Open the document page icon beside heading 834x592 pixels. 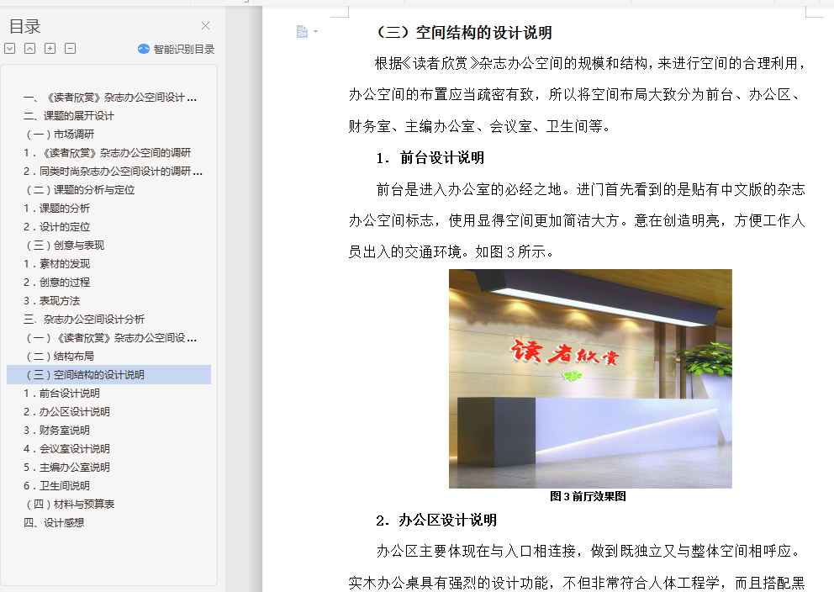point(302,32)
